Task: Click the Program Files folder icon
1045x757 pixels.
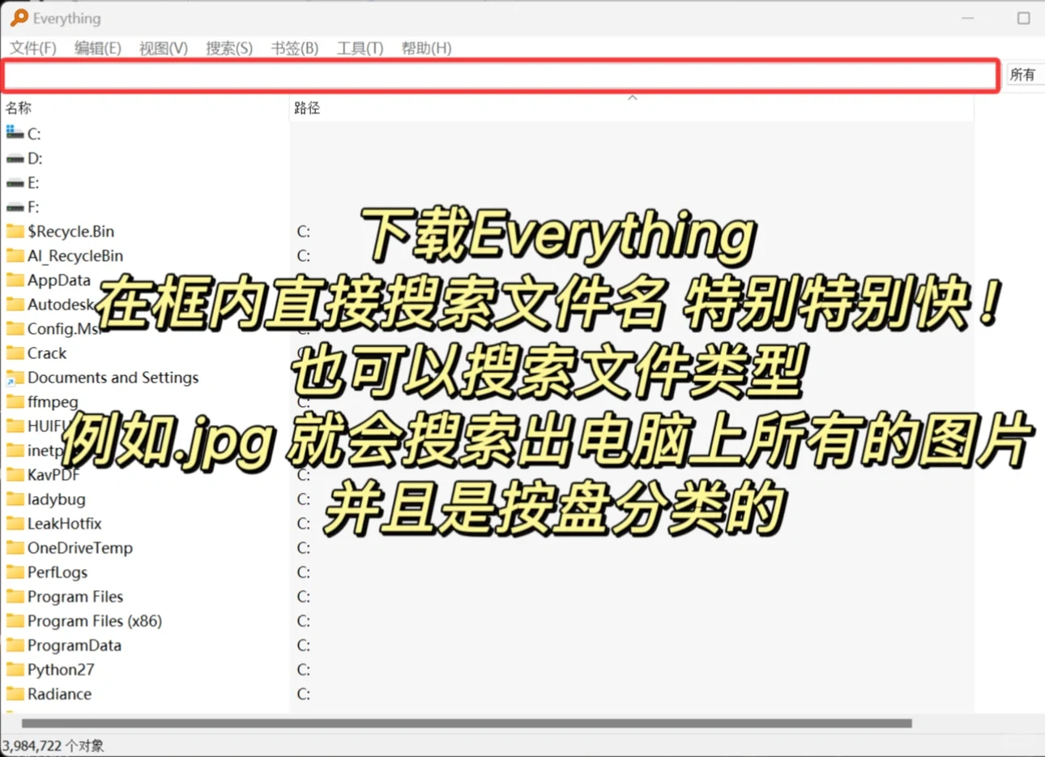Action: [15, 596]
